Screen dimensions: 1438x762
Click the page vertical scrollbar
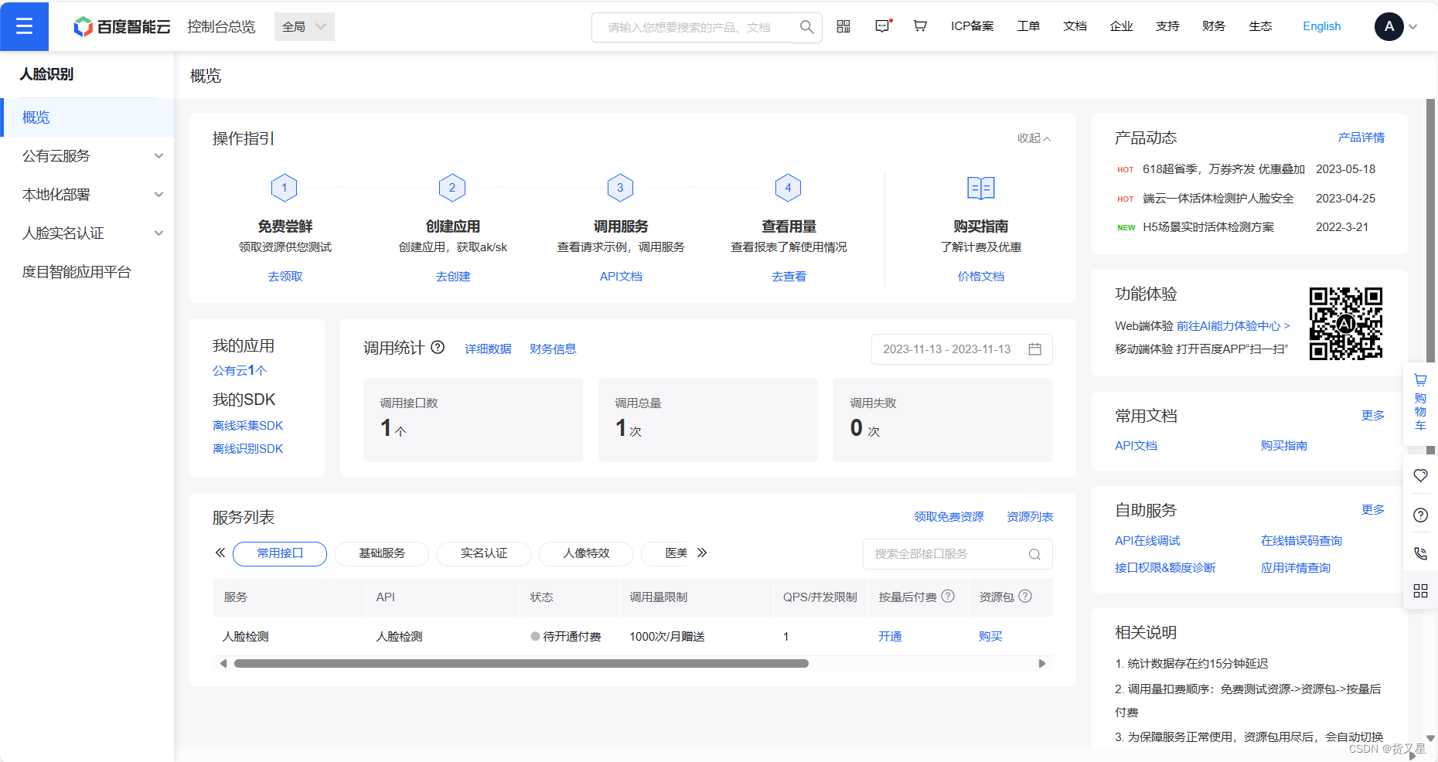click(1430, 278)
